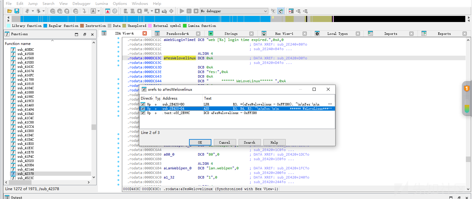Start process with play icon
This screenshot has height=199, width=472.
182,11
